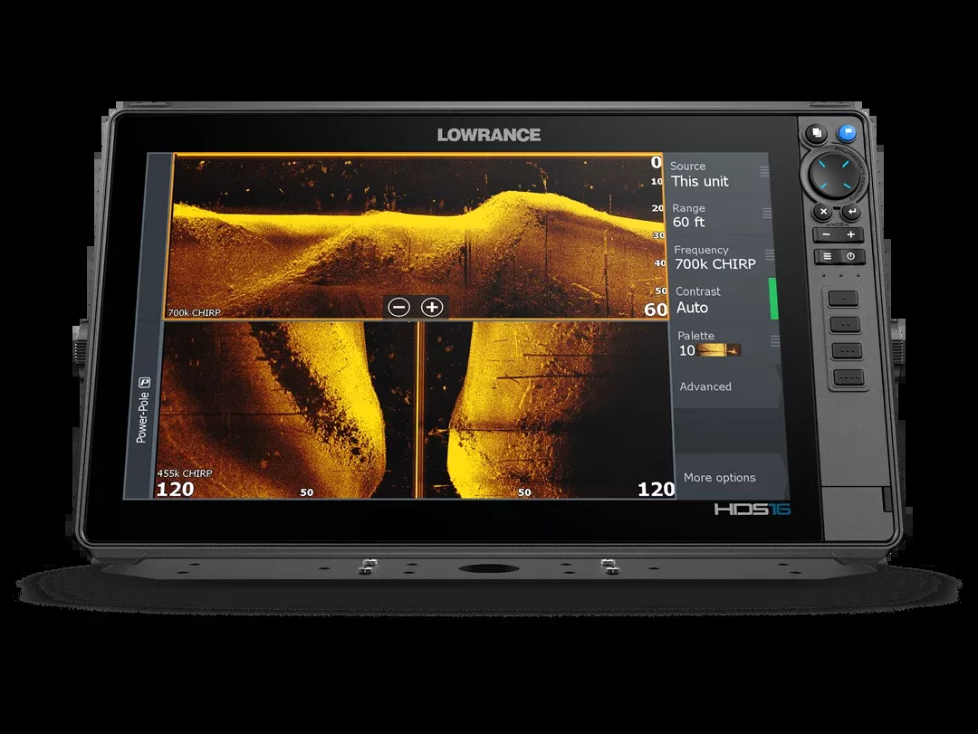Click the 0 depth scale mark
Image resolution: width=978 pixels, height=734 pixels.
click(x=657, y=162)
